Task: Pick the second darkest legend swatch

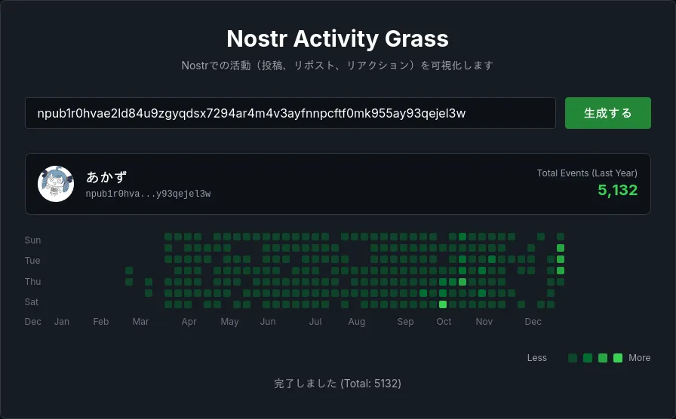Action: click(x=588, y=358)
